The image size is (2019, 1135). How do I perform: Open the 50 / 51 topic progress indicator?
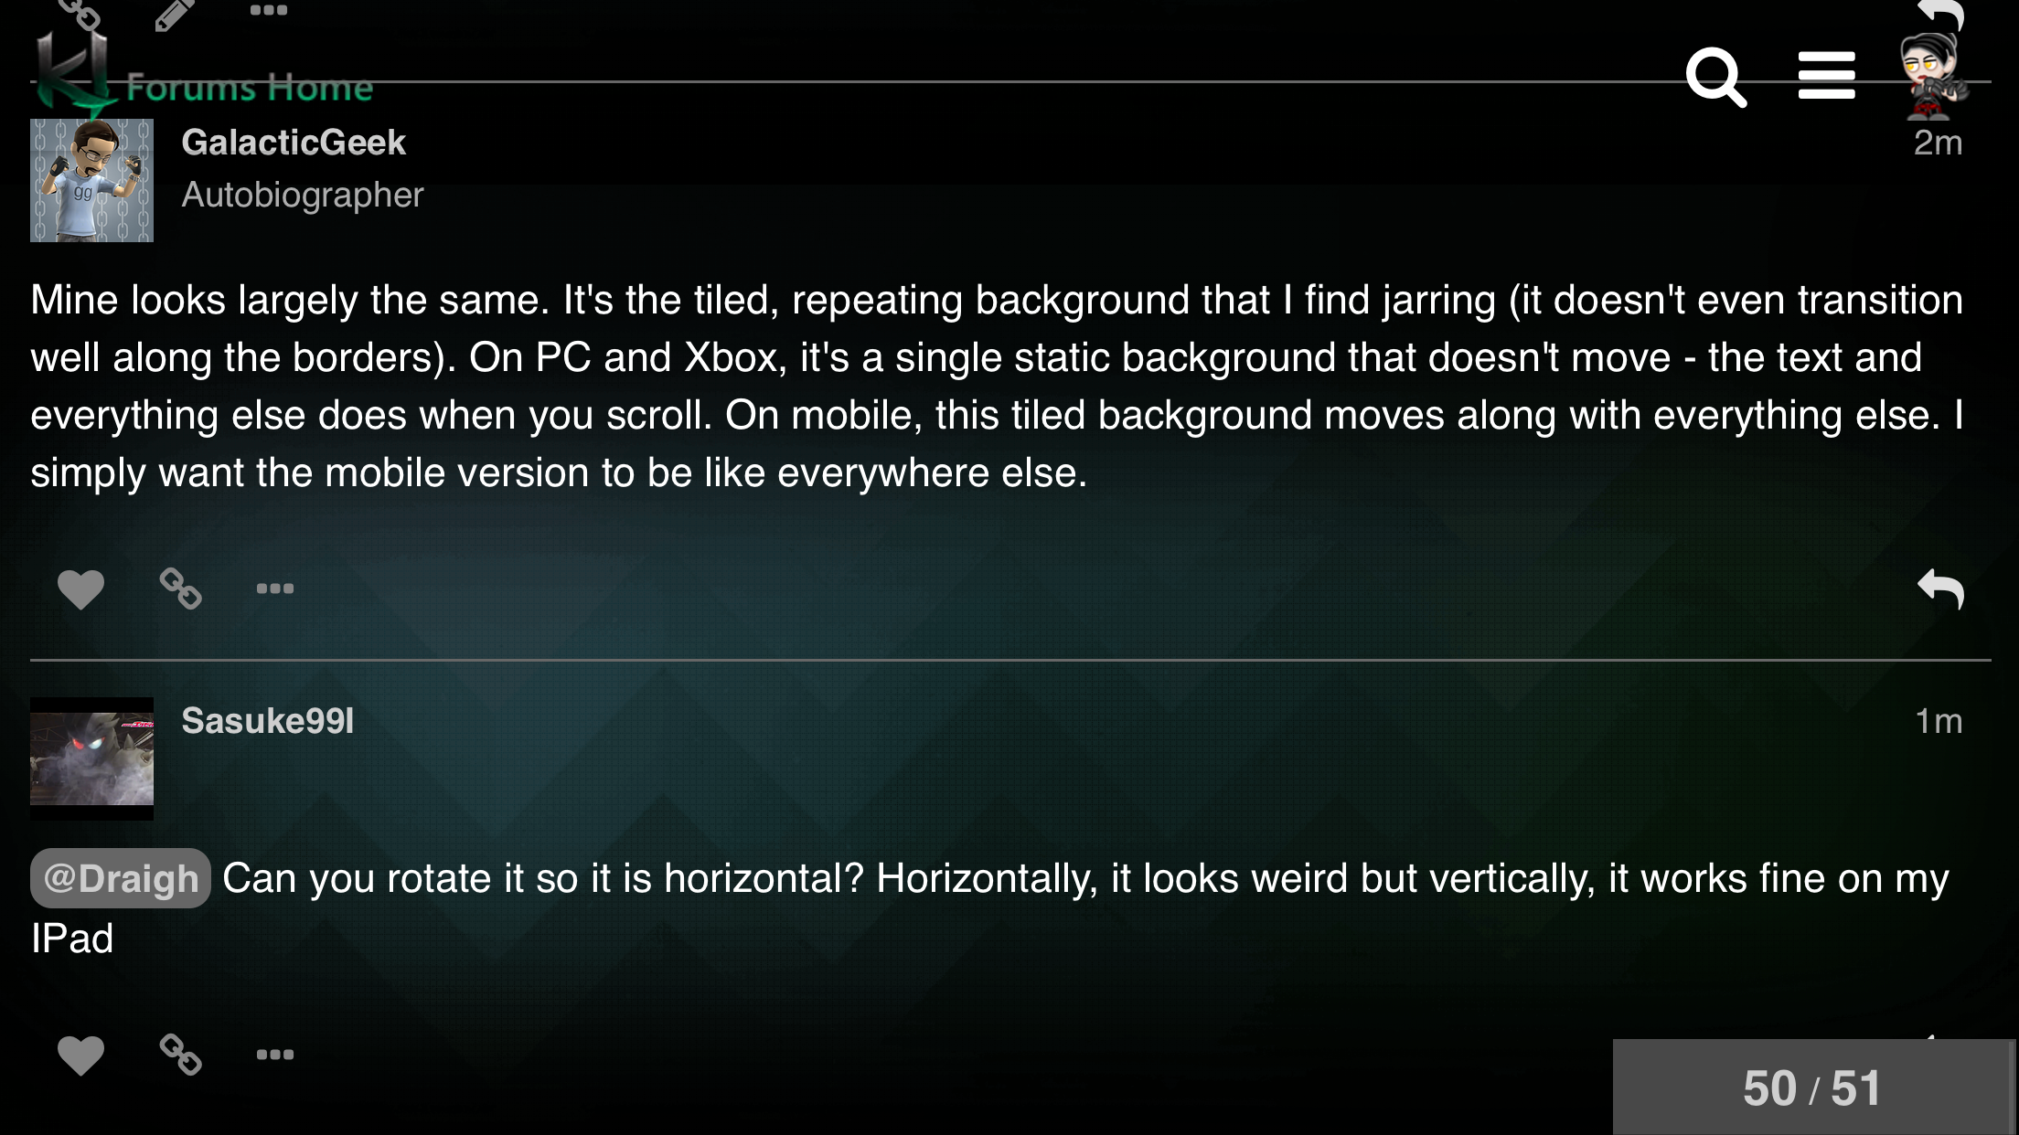(x=1813, y=1087)
